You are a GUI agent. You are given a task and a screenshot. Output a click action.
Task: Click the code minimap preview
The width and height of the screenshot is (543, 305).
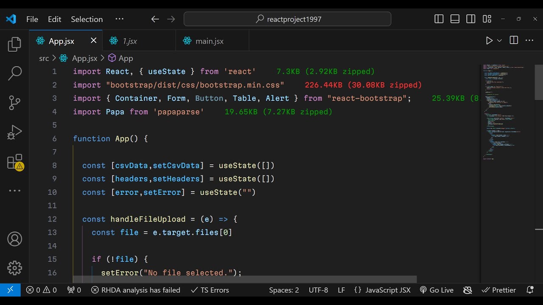pyautogui.click(x=507, y=112)
